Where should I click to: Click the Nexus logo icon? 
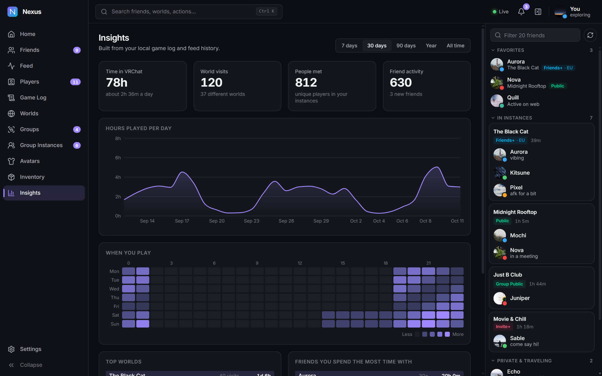(x=13, y=12)
